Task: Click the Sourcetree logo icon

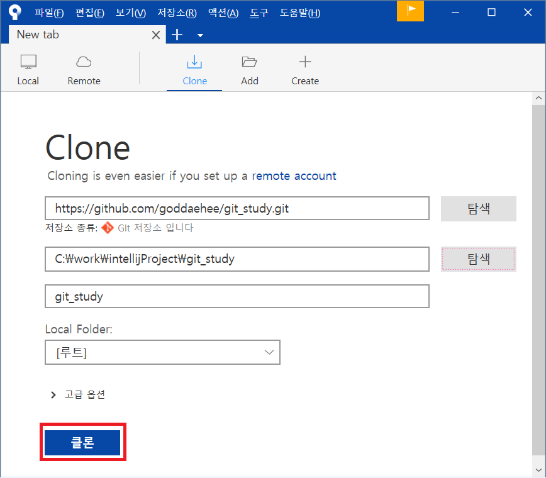Action: click(x=15, y=13)
